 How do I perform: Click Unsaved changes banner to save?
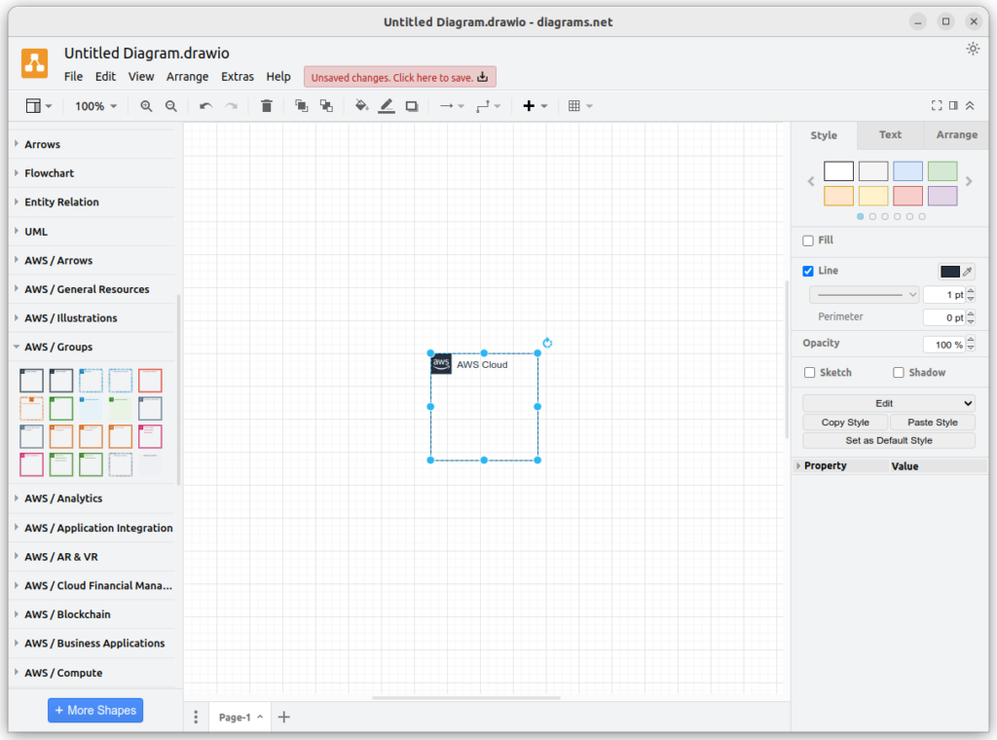coord(399,76)
